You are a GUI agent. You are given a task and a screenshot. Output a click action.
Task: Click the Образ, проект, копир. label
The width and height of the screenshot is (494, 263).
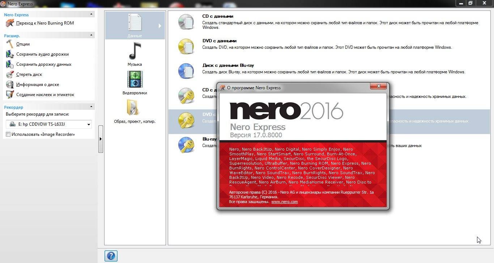pyautogui.click(x=135, y=121)
